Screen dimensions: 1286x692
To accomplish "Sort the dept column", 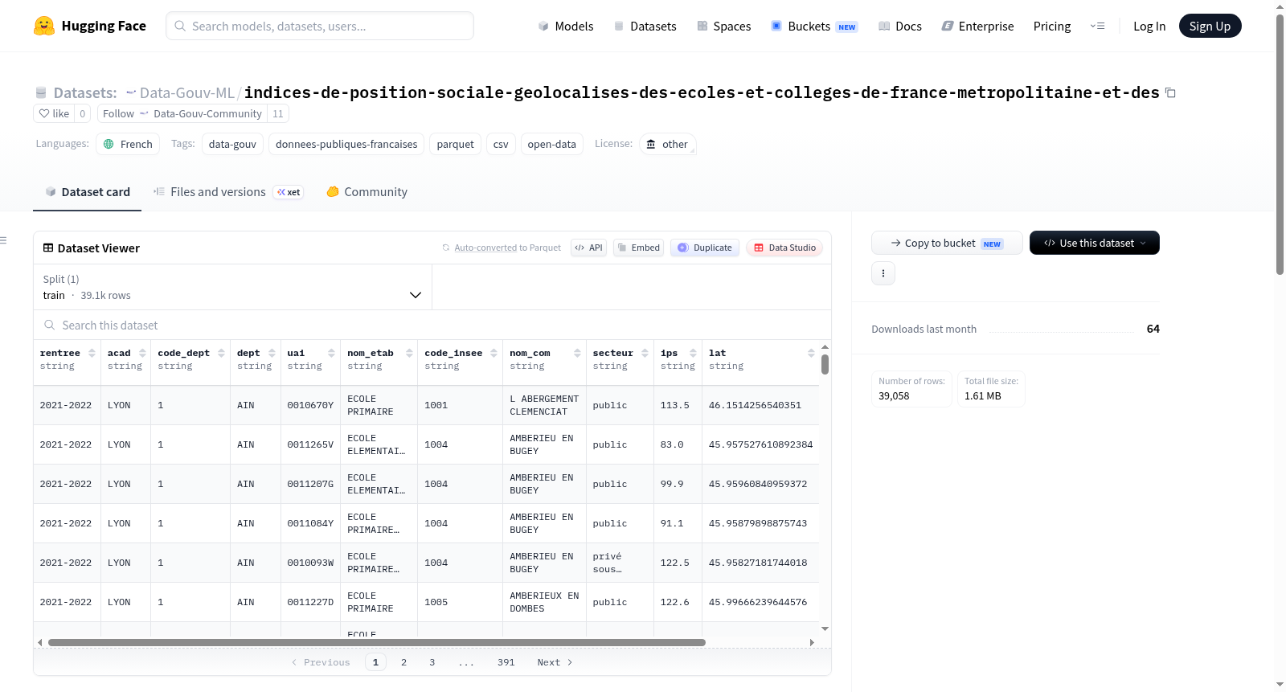I will point(272,353).
